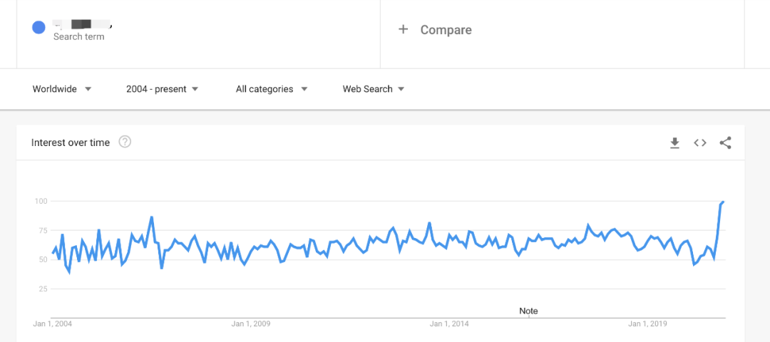770x342 pixels.
Task: Click the Note marker on the chart
Action: (x=528, y=311)
